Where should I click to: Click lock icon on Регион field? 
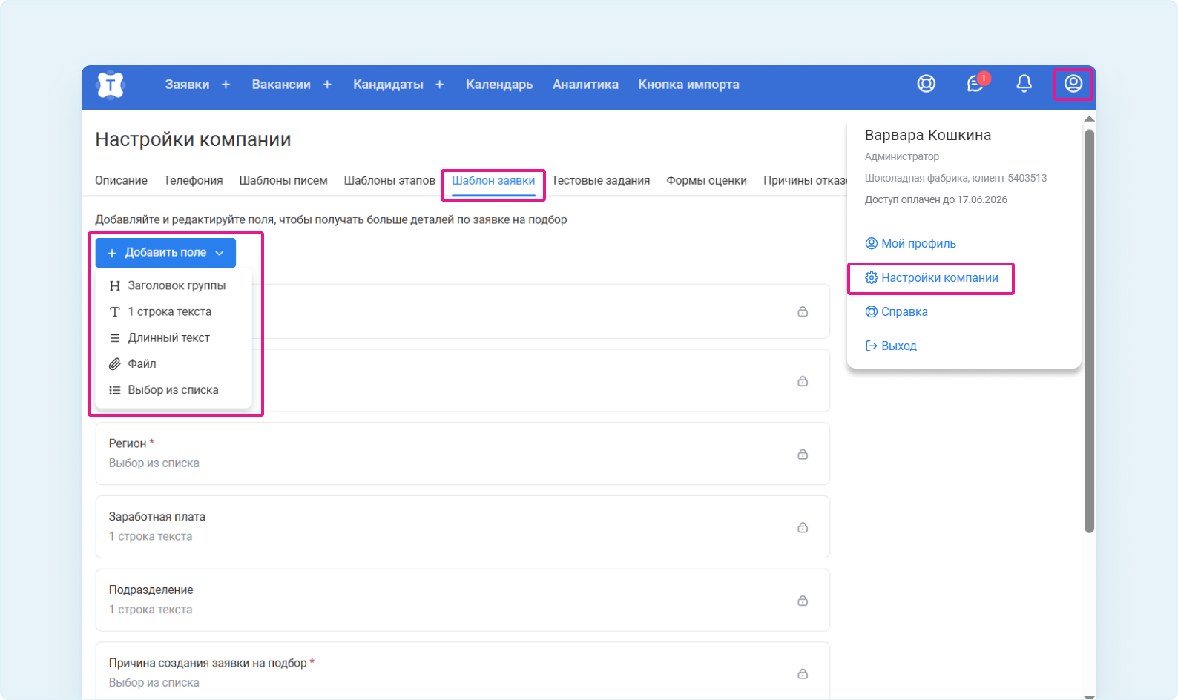[x=802, y=454]
